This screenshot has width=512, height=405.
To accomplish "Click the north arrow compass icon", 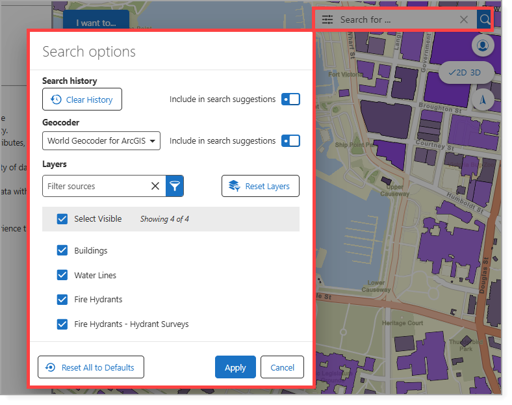I will tap(482, 99).
